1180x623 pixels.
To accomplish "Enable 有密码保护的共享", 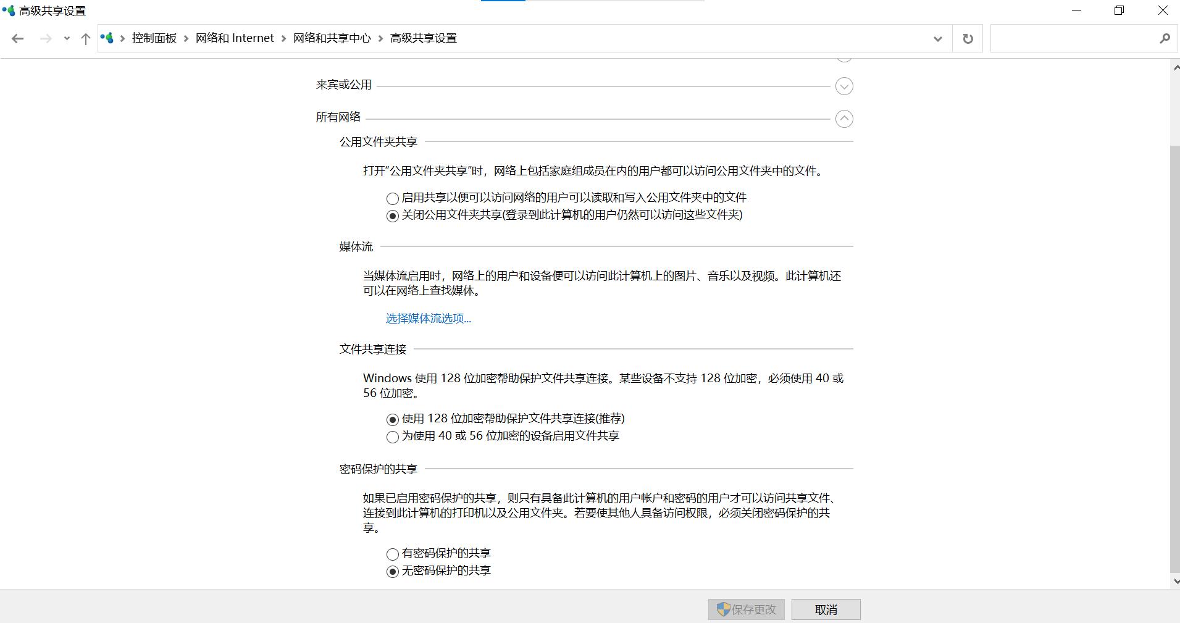I will [x=391, y=554].
